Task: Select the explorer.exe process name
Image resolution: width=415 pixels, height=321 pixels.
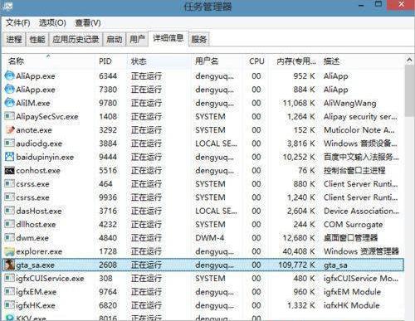Action: click(x=39, y=251)
